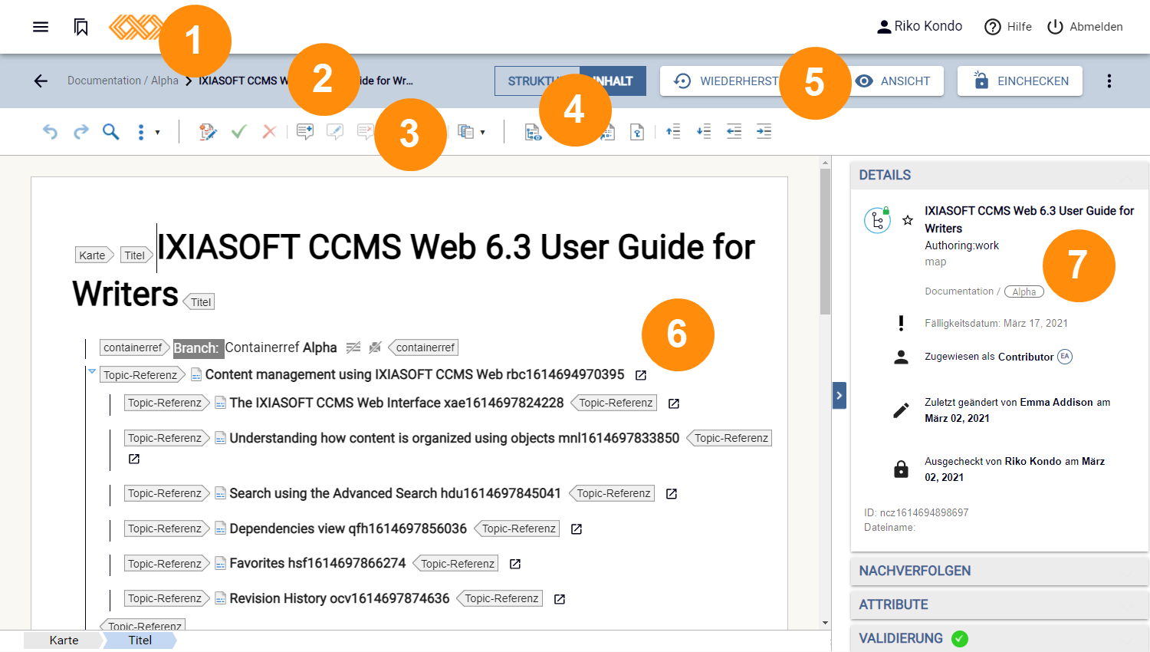
Task: Click the Karte opening tag before title
Action: 94,255
